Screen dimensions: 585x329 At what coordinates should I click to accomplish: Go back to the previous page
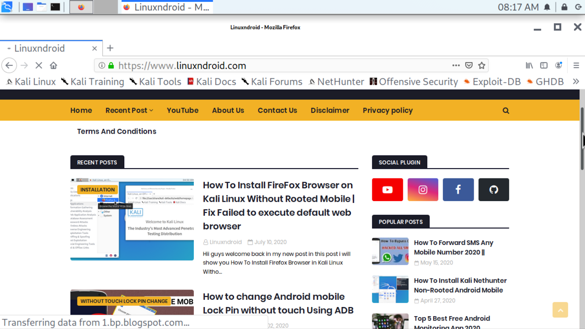tap(9, 65)
